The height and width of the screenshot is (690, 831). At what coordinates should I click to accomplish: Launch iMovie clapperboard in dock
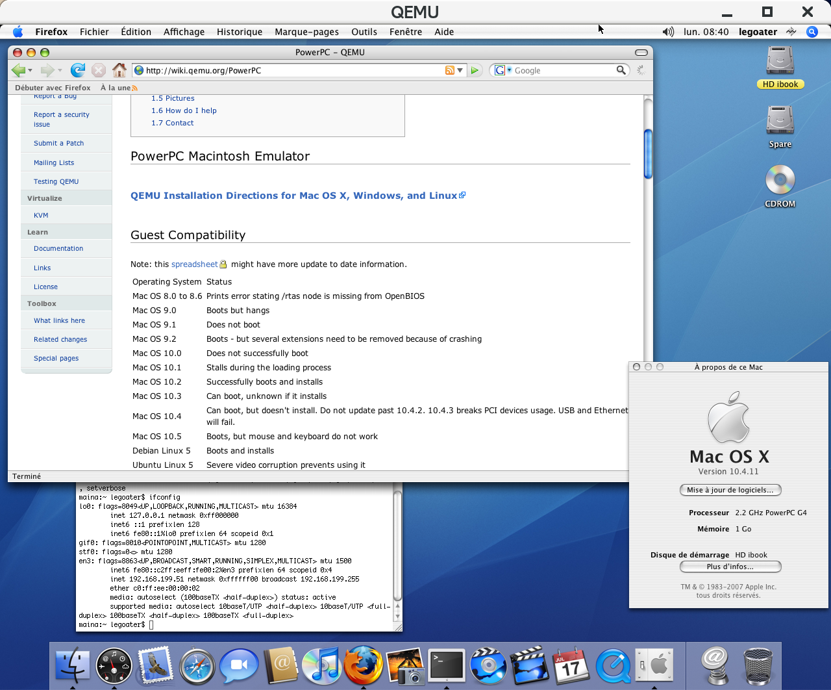[530, 666]
